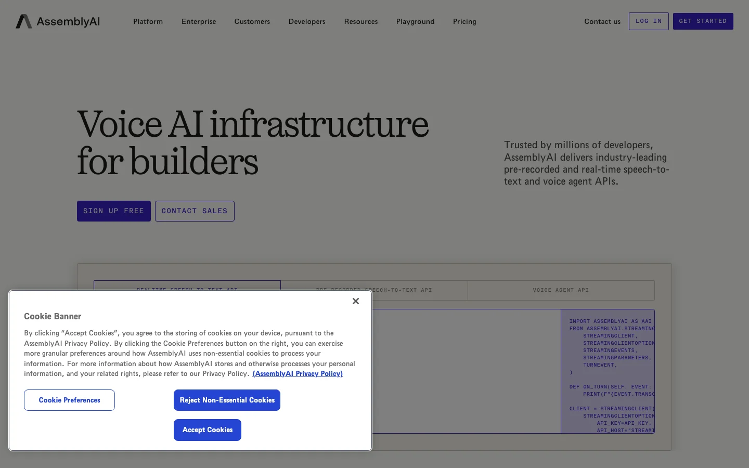749x468 pixels.
Task: Click Sign Up Free button
Action: click(x=114, y=211)
